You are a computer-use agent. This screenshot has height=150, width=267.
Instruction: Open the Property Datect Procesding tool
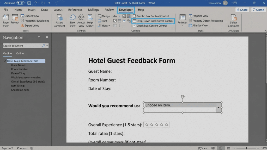point(206,21)
